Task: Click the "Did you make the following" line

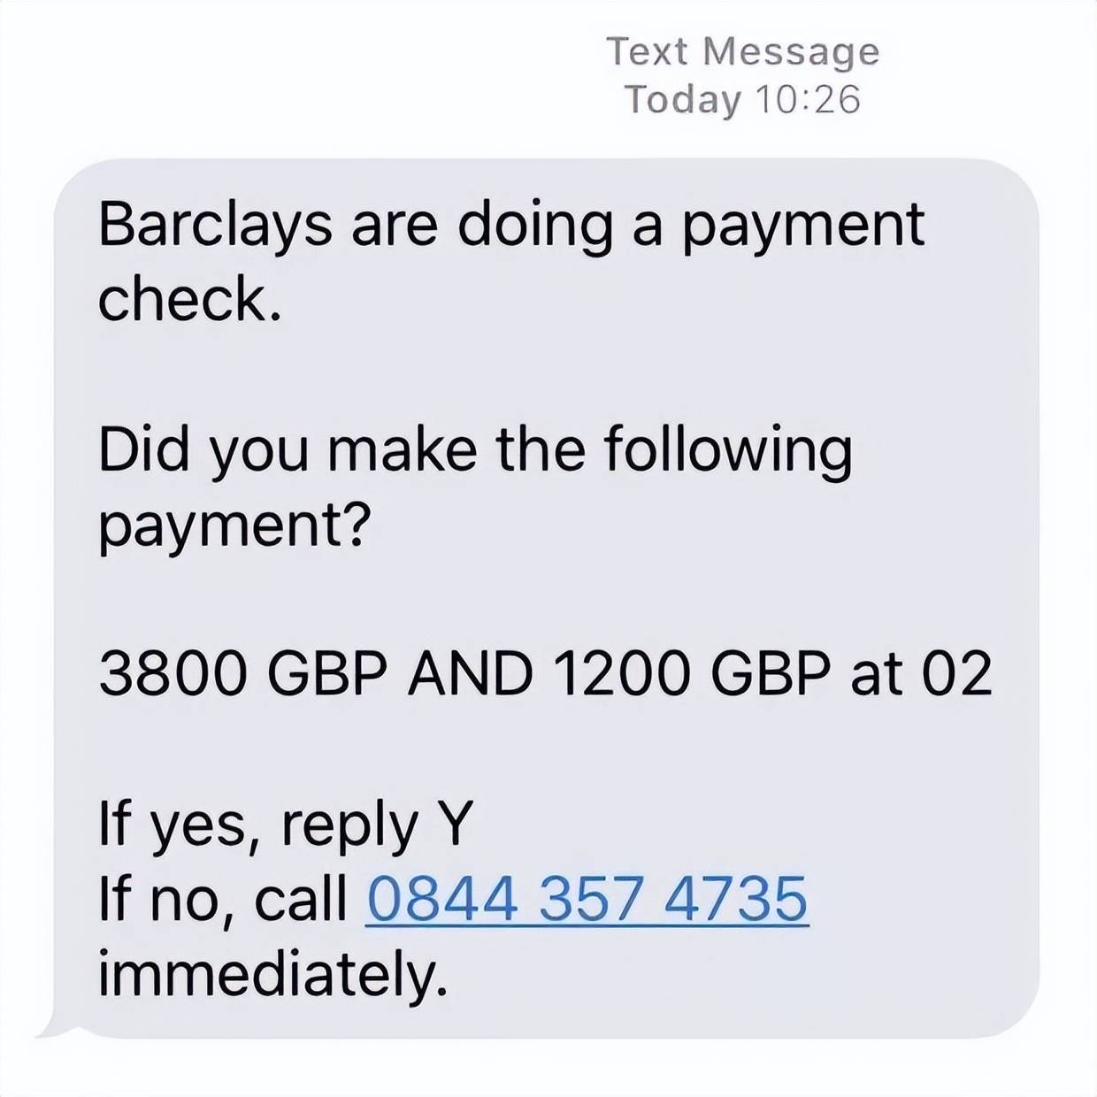Action: coord(475,451)
